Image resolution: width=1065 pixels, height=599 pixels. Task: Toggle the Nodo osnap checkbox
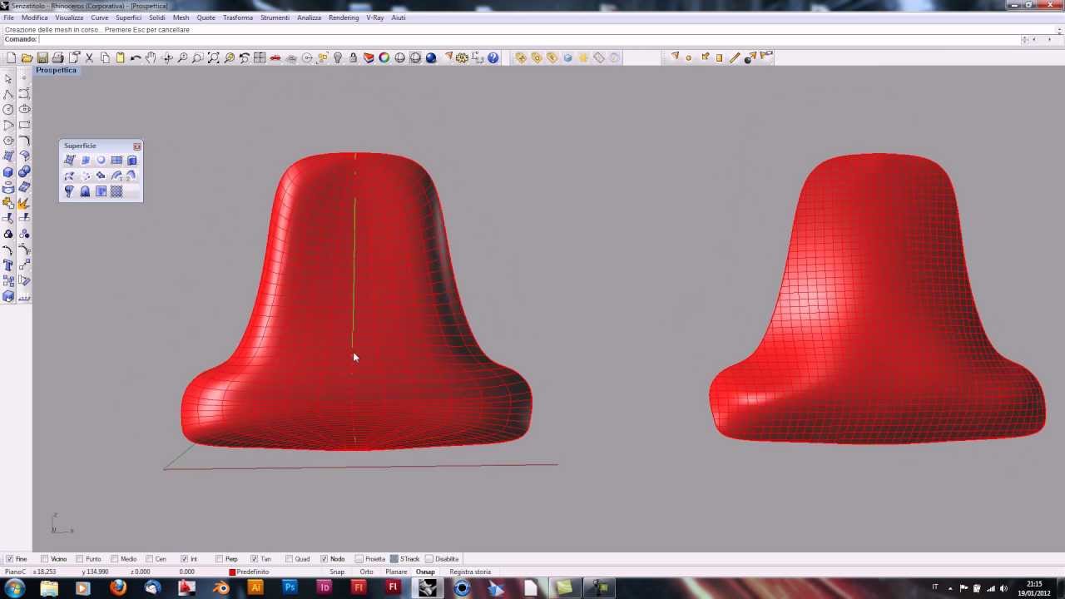[324, 559]
